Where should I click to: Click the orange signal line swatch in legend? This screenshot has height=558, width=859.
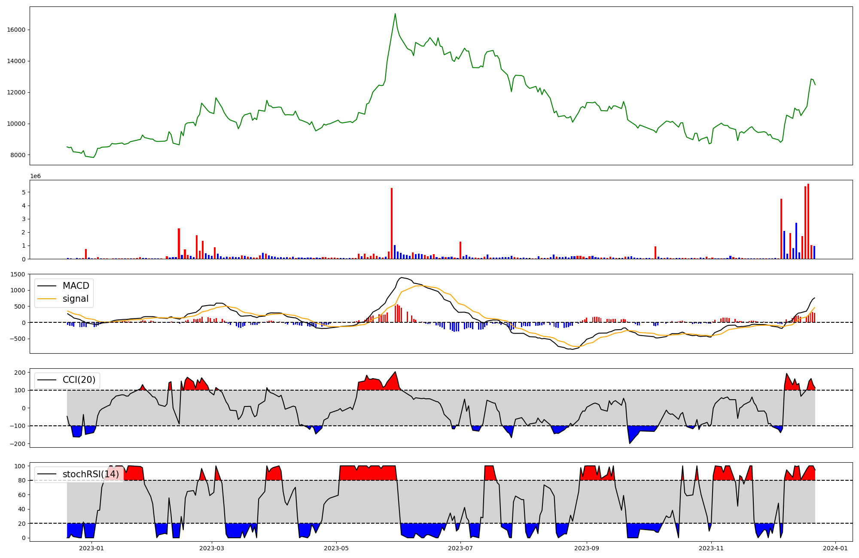click(x=46, y=299)
